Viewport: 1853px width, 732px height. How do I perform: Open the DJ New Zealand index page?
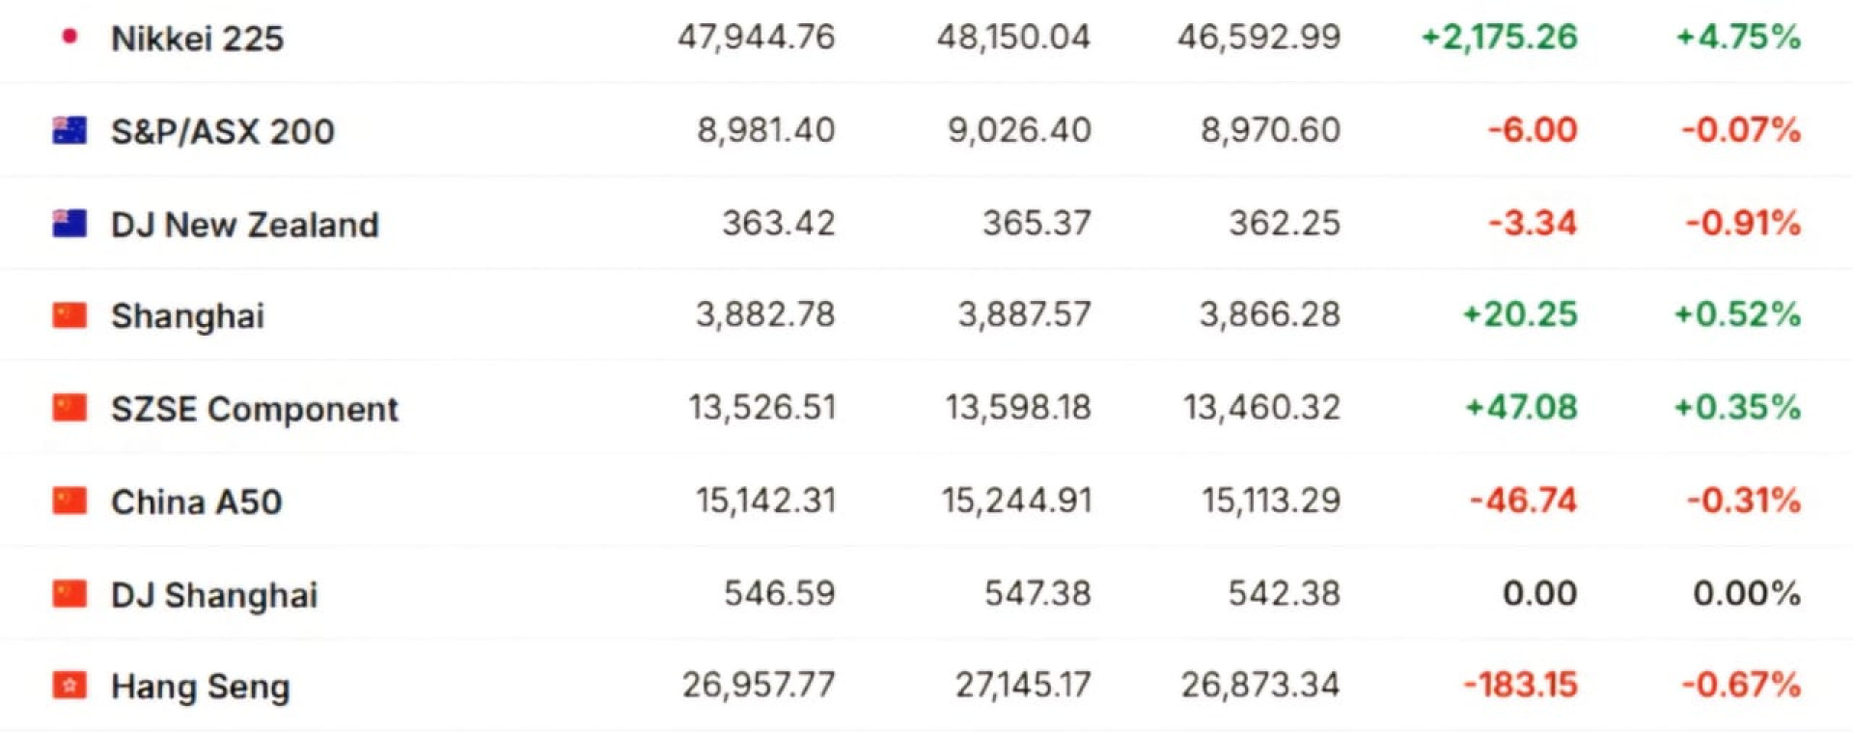(244, 225)
